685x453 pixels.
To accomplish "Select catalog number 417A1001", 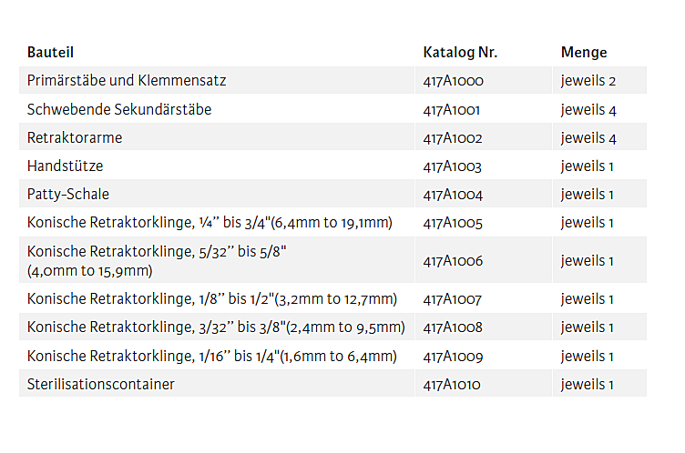I will [452, 110].
